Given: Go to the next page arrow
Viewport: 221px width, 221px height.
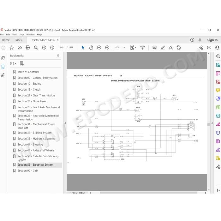Looking at the screenshot, I should click(52, 48).
